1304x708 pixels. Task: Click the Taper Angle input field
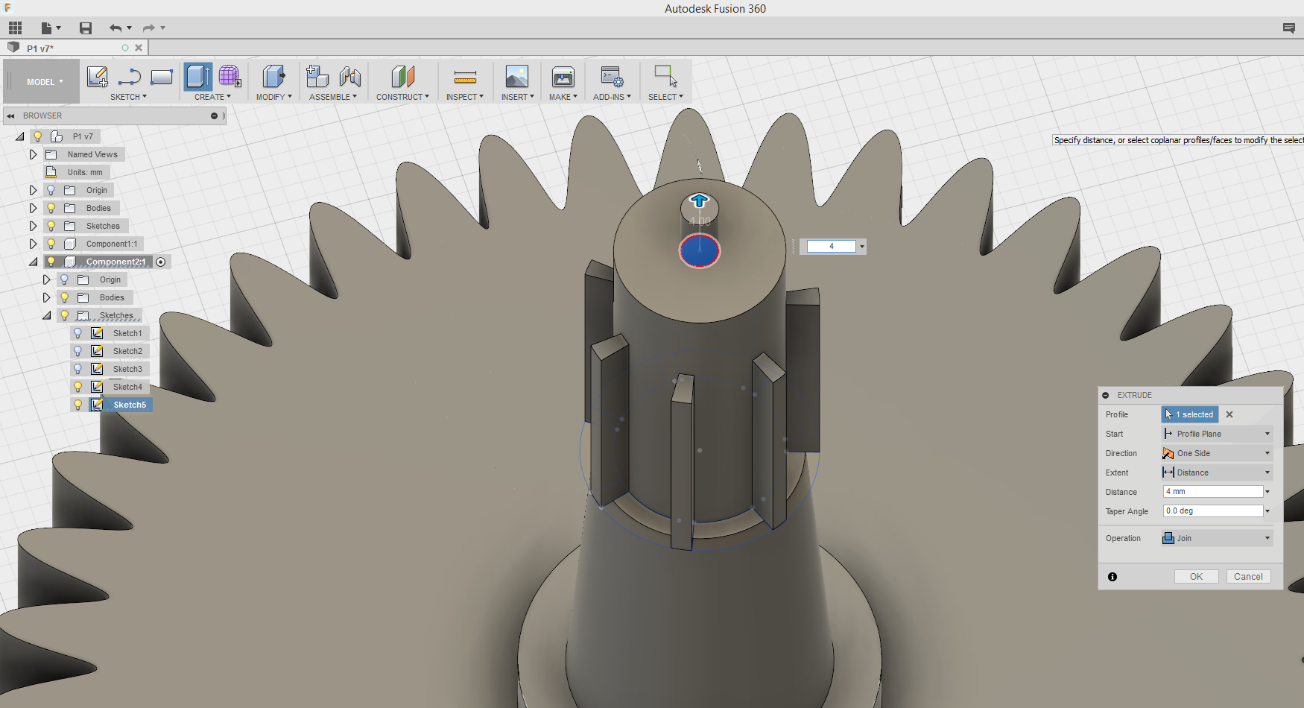[1213, 511]
